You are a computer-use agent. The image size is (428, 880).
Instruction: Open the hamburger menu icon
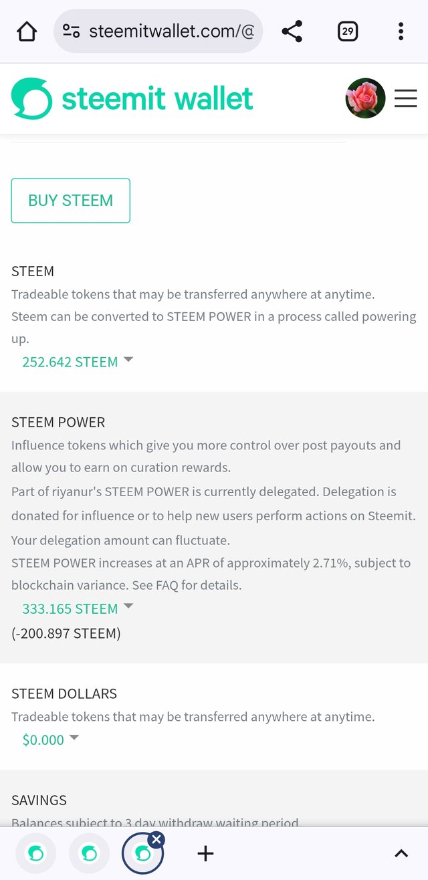[x=405, y=99]
